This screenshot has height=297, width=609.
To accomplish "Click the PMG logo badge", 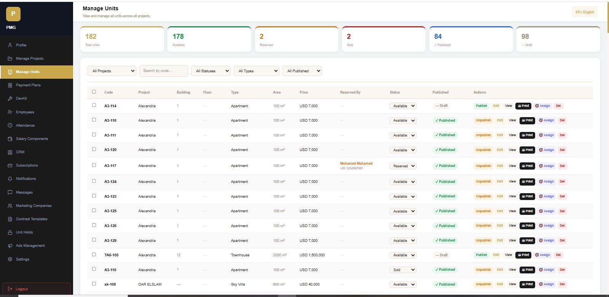I will coord(13,14).
